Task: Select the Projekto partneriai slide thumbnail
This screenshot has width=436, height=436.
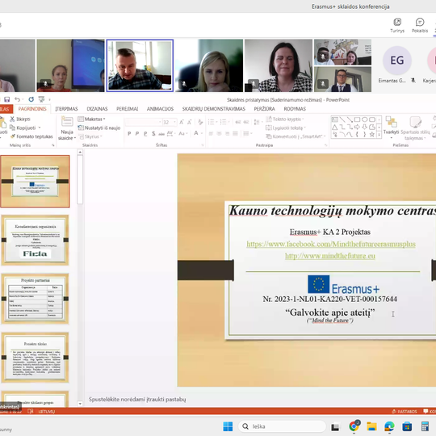Action: tap(35, 299)
